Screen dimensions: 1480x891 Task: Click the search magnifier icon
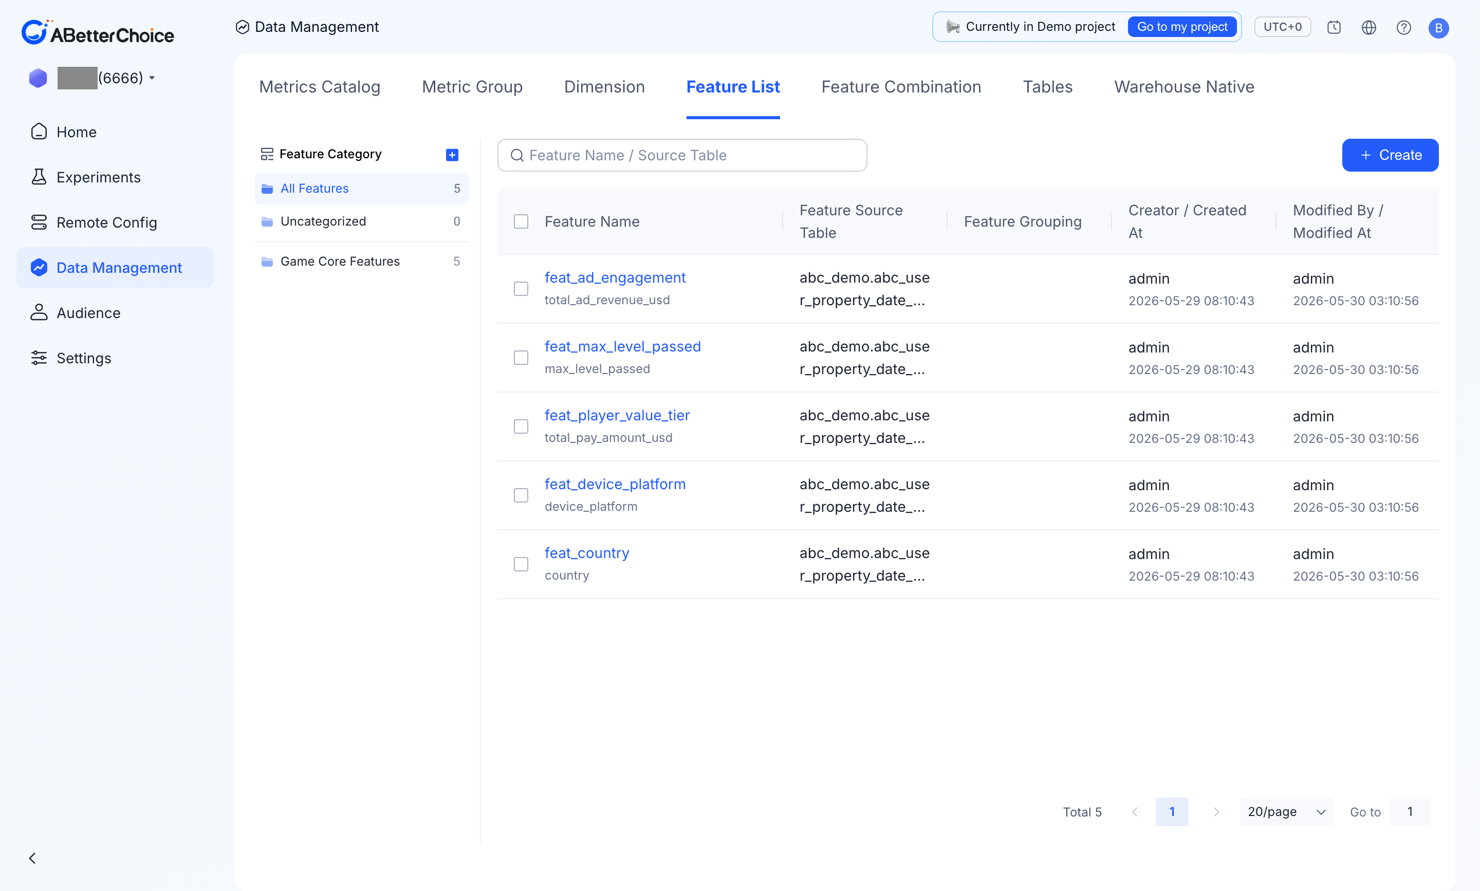[517, 156]
